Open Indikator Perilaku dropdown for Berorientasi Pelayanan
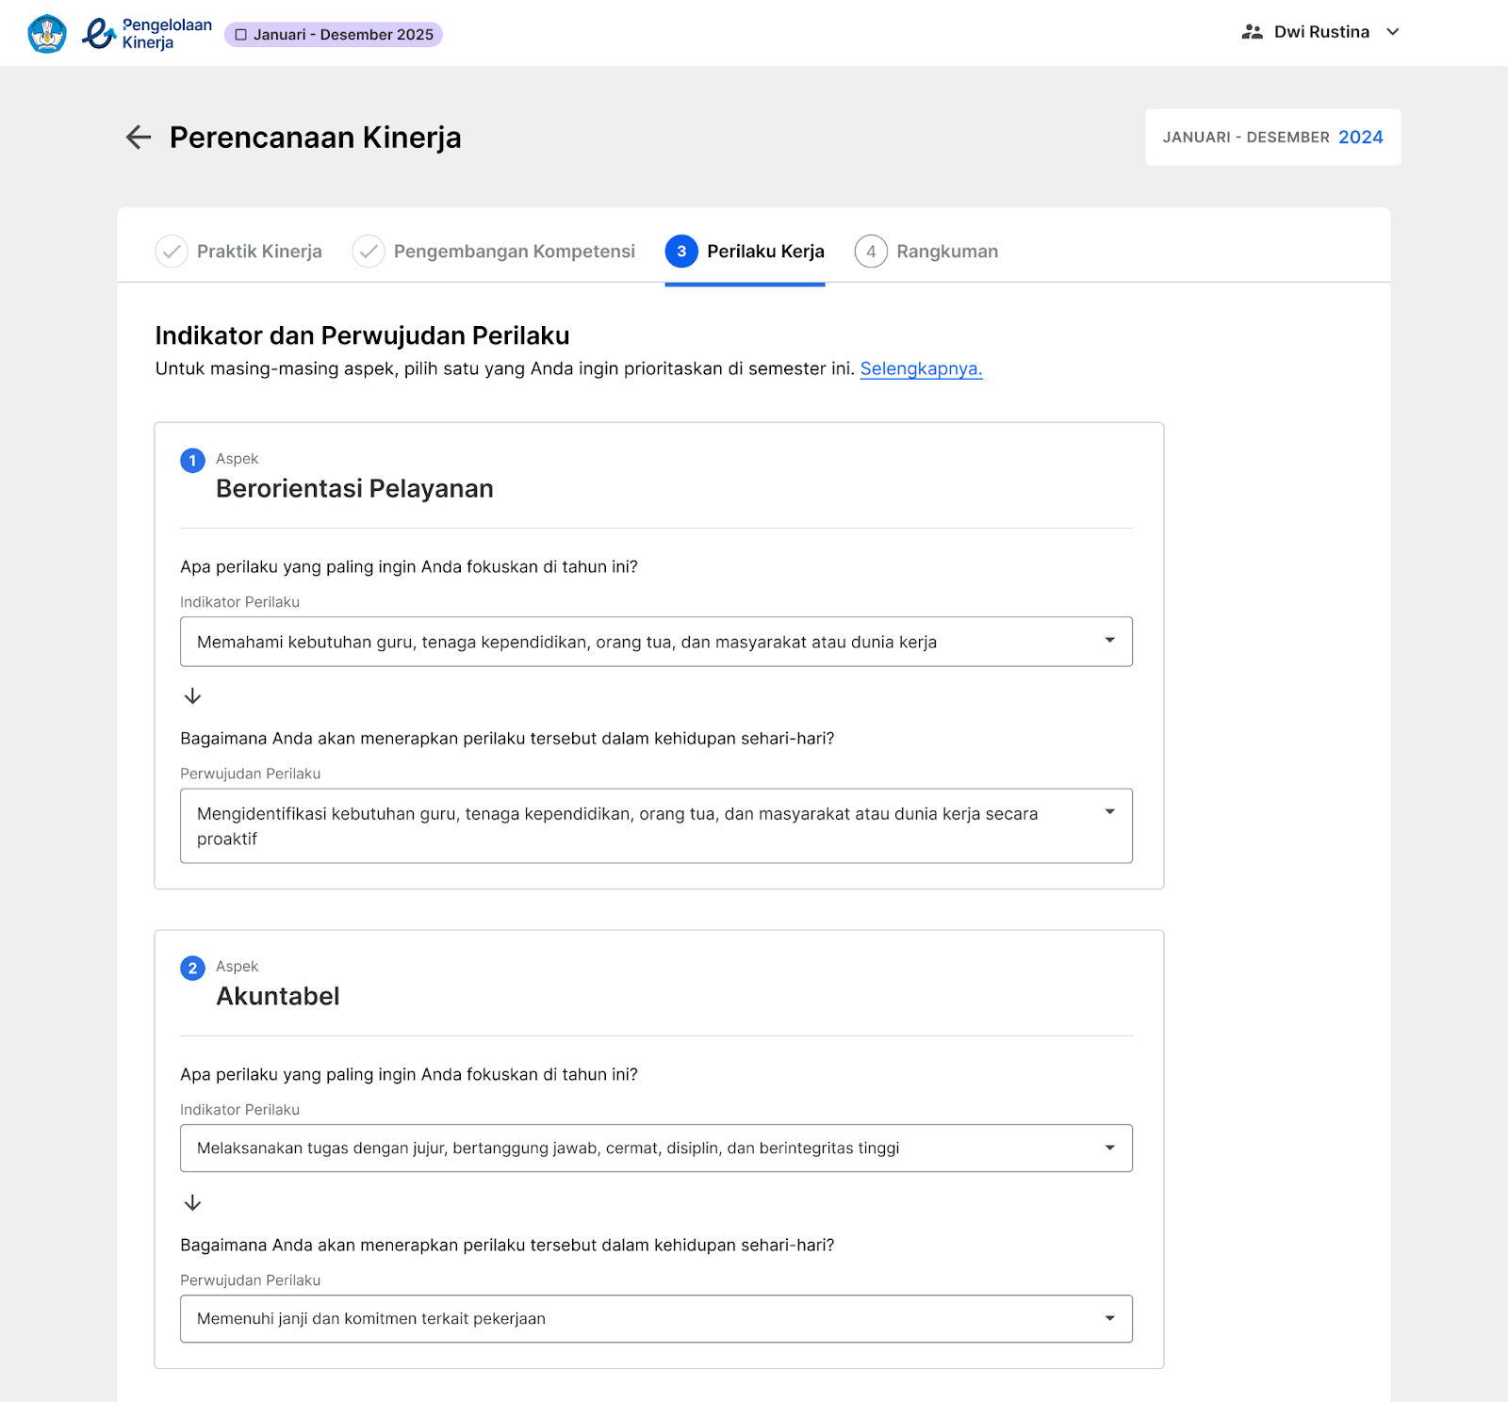This screenshot has width=1508, height=1402. tap(656, 642)
